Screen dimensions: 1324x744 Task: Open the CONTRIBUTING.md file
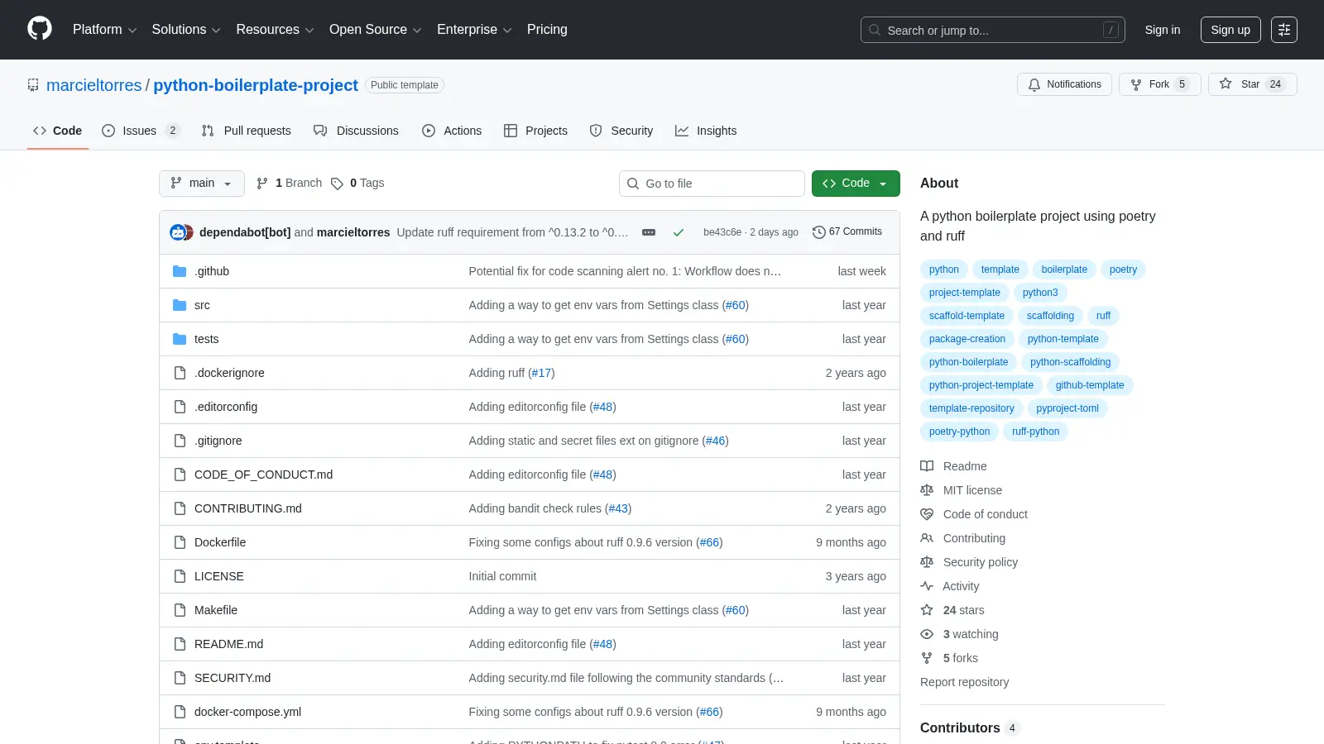click(247, 508)
